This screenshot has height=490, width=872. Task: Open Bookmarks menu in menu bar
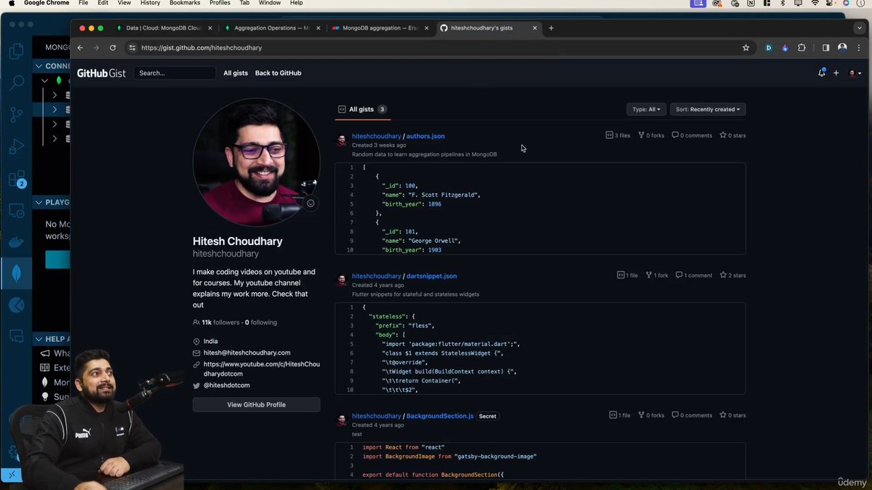point(185,4)
